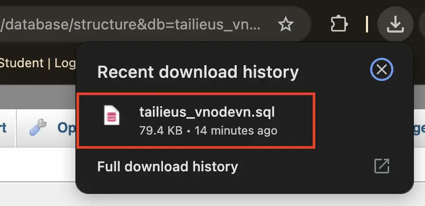Click the partially visible button right of Downloads

pos(422,24)
